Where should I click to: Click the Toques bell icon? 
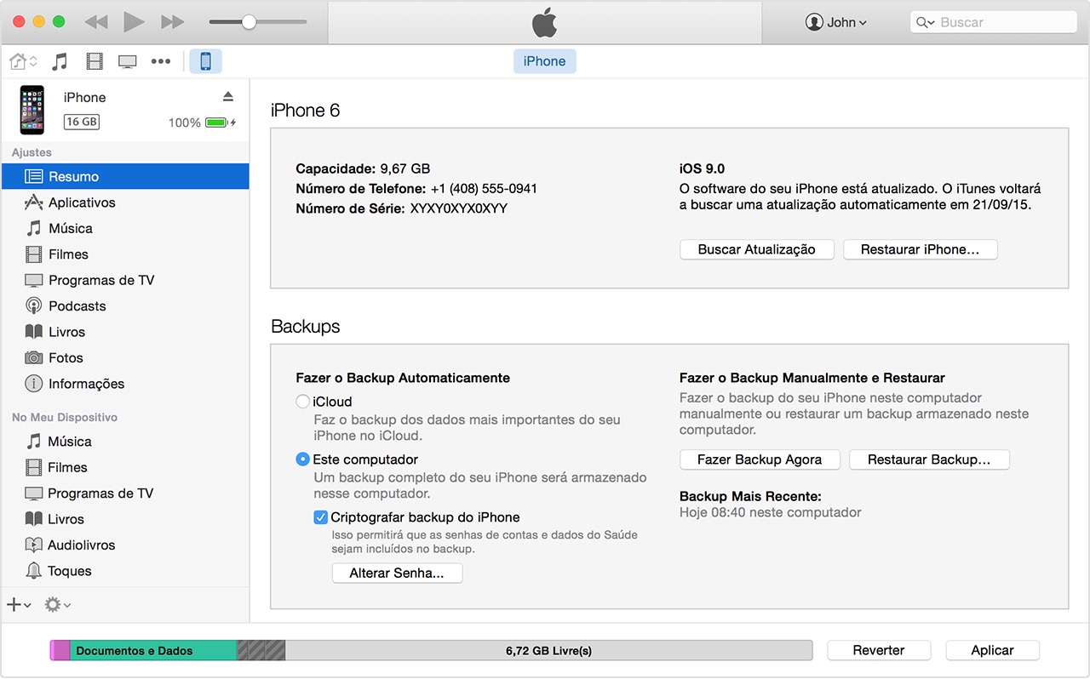click(x=33, y=571)
